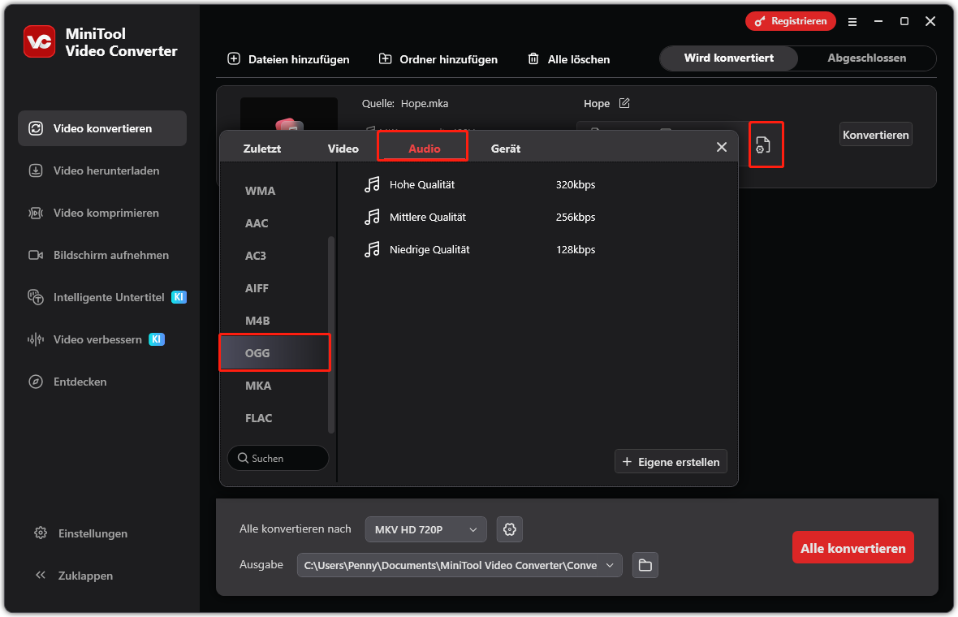
Task: Close the format selection popup
Action: [722, 147]
